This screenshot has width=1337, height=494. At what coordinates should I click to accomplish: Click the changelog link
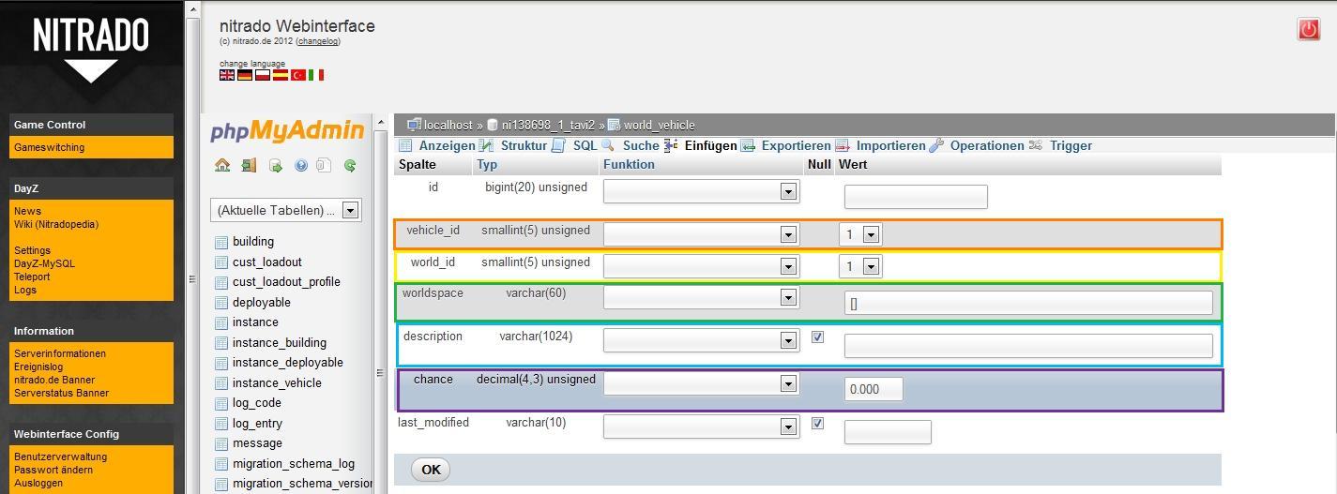point(318,41)
